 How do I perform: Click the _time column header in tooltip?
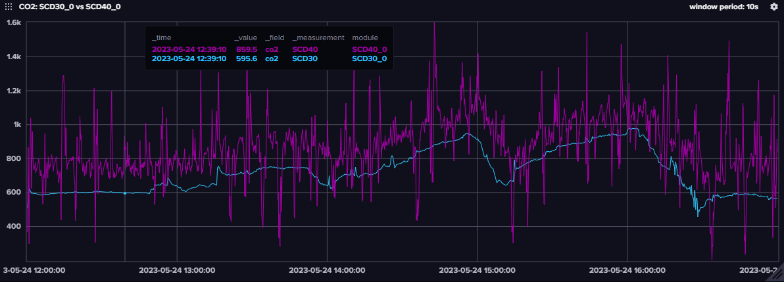(x=162, y=37)
